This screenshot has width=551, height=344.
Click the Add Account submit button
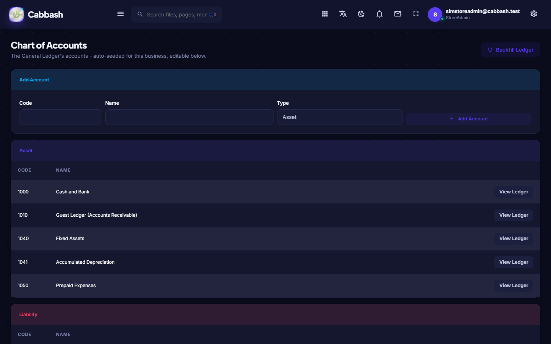coord(469,119)
